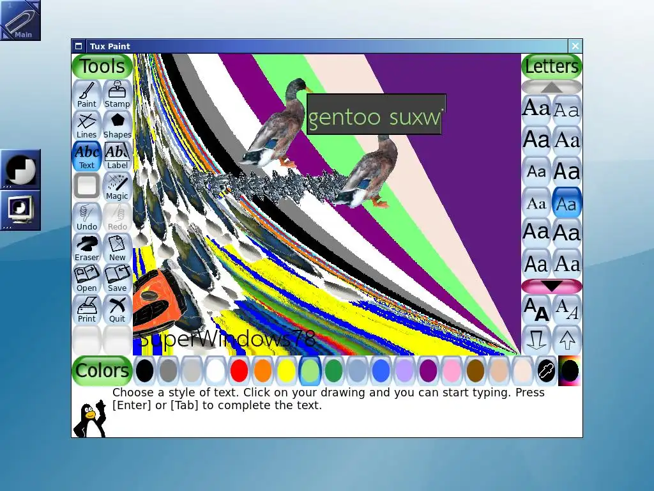Screen dimensions: 654x491
Task: Toggle bold text style button
Action: tap(536, 310)
